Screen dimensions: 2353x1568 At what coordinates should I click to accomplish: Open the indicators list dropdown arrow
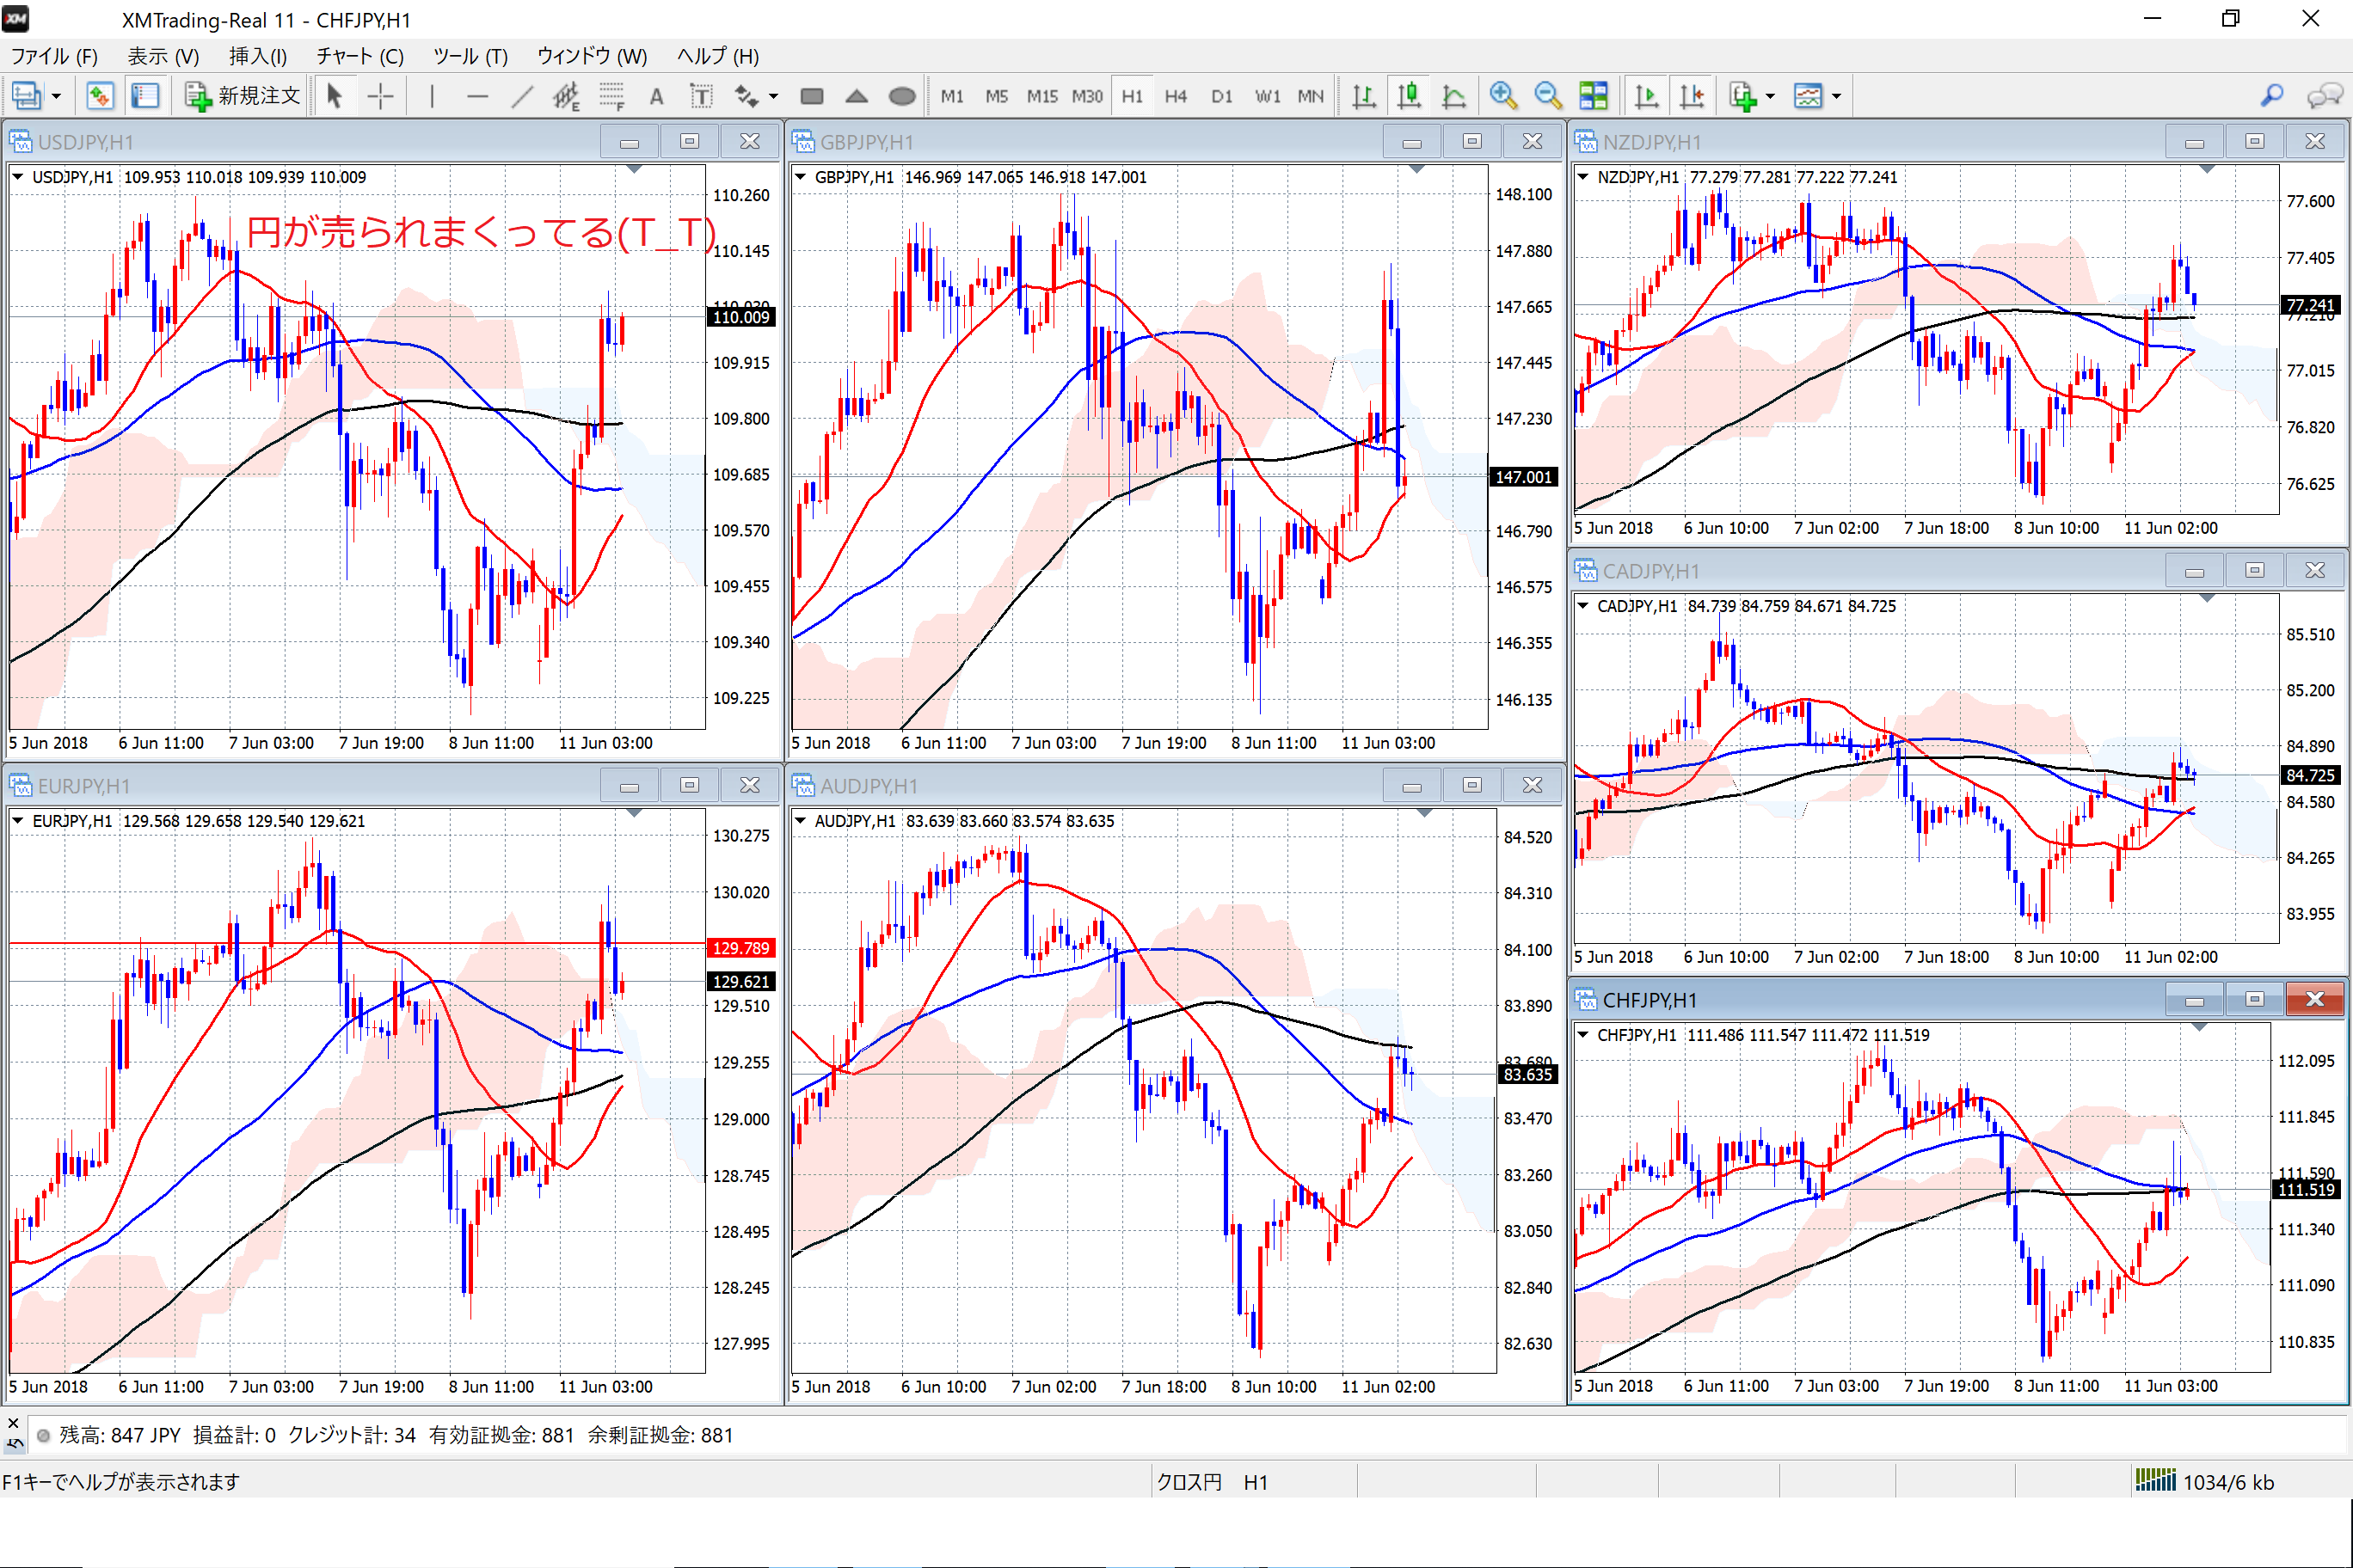click(1771, 97)
